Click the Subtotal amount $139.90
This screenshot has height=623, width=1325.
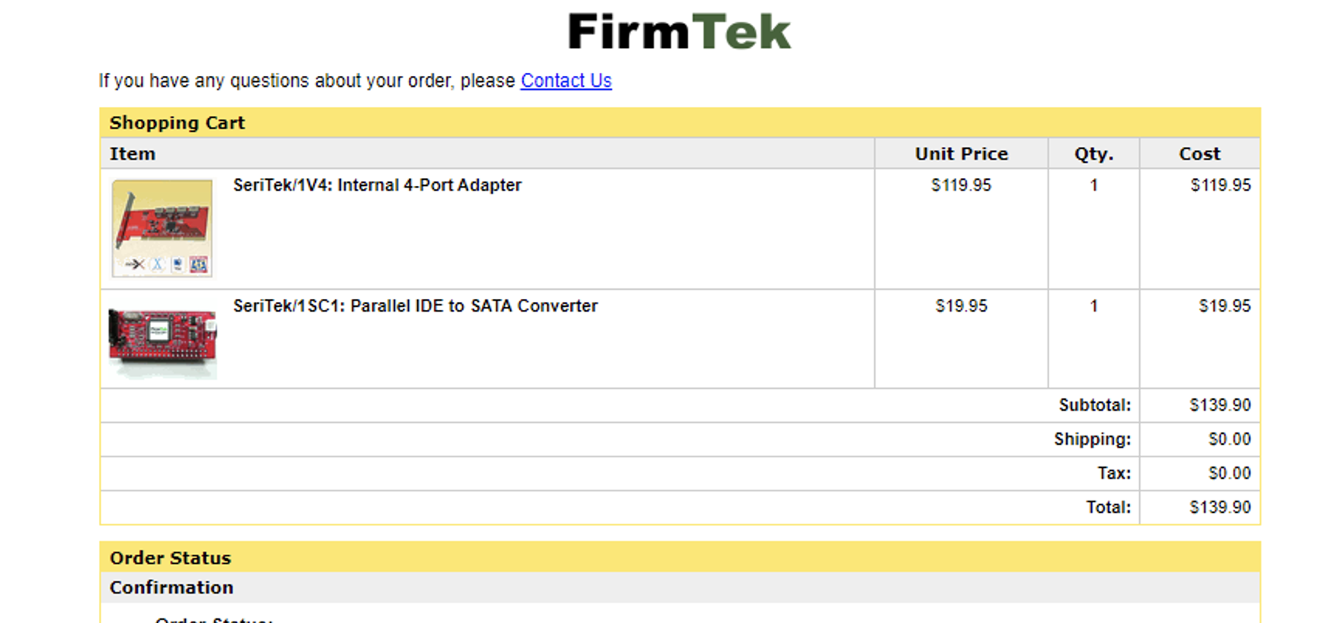pos(1220,405)
